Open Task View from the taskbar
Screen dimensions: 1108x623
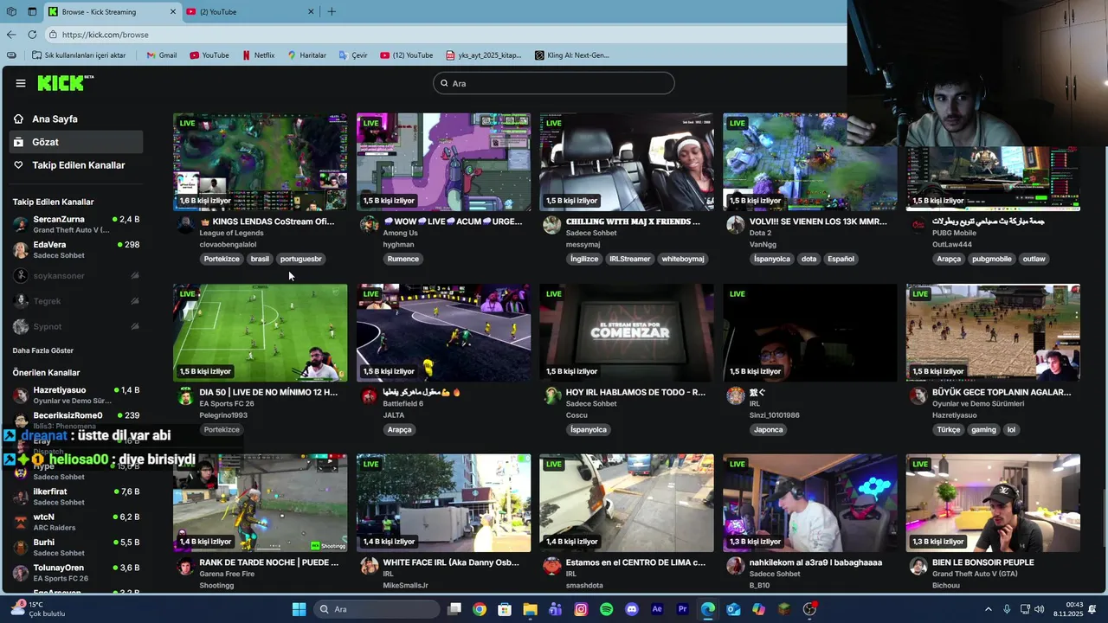pos(454,609)
